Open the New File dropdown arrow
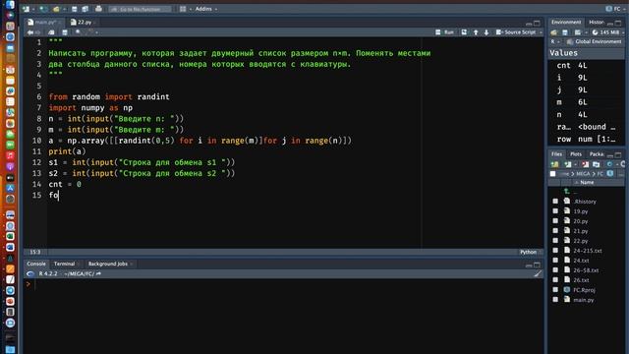 (32, 9)
